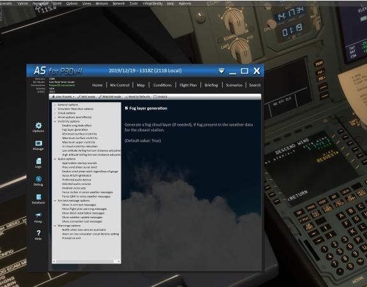
Task: Open the Tools menu in simulator
Action: 133,3
